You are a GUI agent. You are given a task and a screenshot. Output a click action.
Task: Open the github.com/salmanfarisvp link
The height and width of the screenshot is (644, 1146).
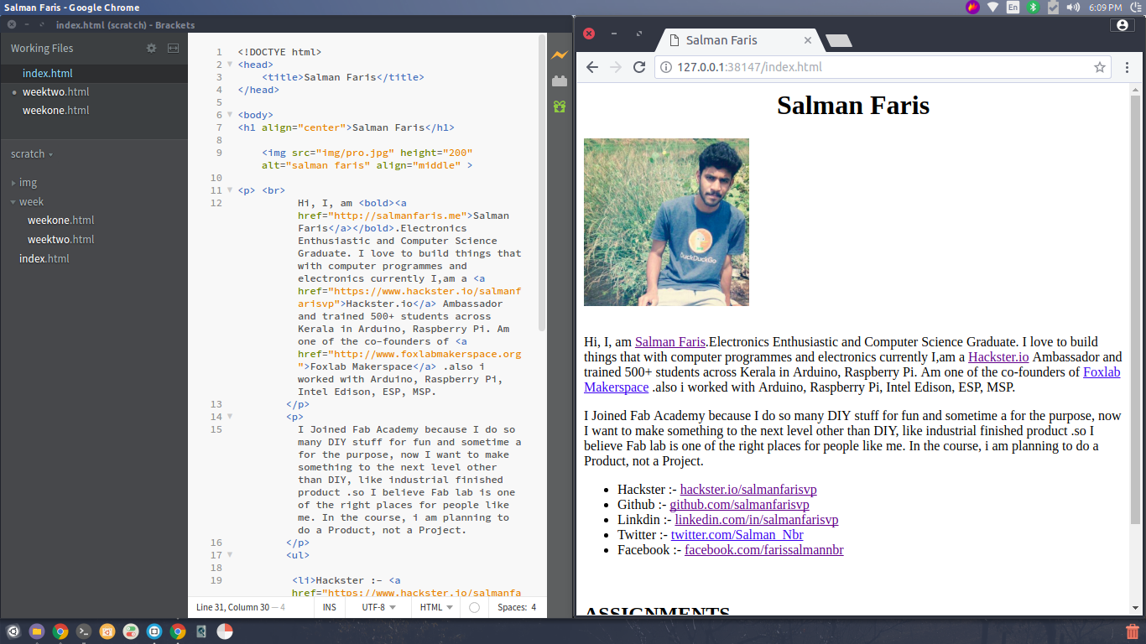739,505
